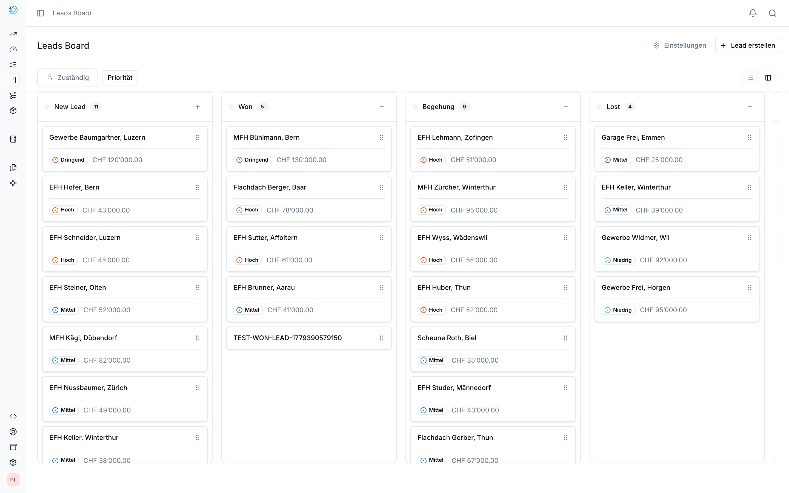This screenshot has height=493, width=789.
Task: Open the MFH Kägi, Dübendorf card
Action: [x=125, y=349]
